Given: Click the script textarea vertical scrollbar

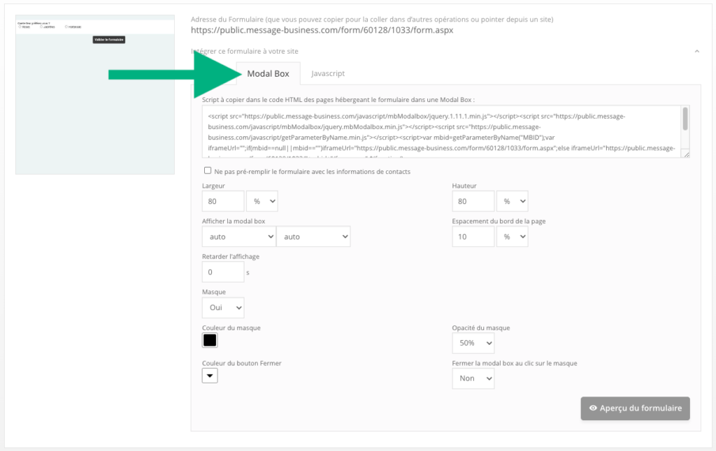Looking at the screenshot, I should pyautogui.click(x=685, y=119).
